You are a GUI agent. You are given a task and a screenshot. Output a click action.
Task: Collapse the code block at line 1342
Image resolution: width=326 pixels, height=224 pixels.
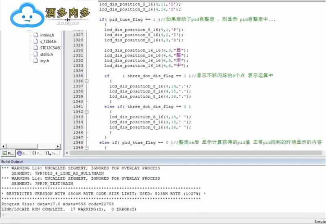pos(87,112)
